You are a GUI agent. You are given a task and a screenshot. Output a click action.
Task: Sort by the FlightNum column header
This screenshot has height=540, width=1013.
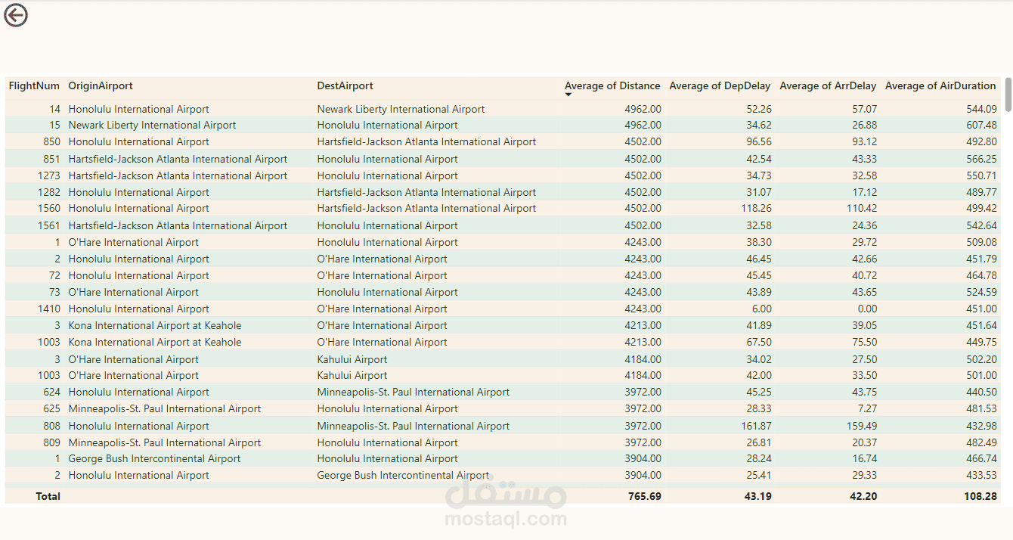click(x=34, y=86)
